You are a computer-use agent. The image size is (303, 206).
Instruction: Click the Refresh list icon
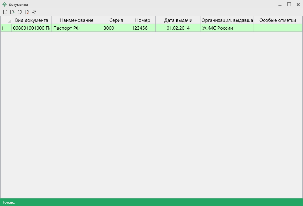coord(34,12)
